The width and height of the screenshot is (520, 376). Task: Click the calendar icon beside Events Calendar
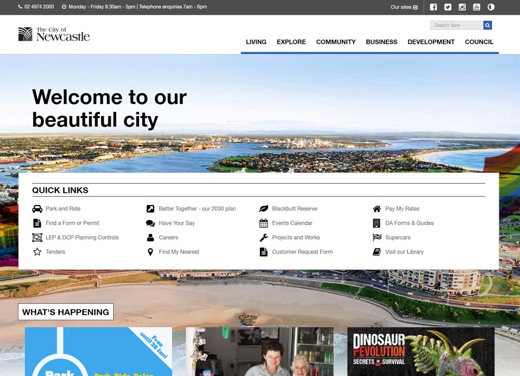[263, 223]
